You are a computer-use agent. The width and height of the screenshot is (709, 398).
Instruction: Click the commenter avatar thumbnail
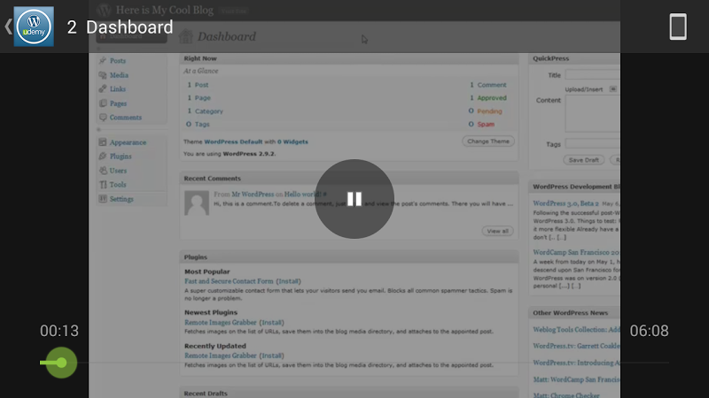pyautogui.click(x=197, y=203)
